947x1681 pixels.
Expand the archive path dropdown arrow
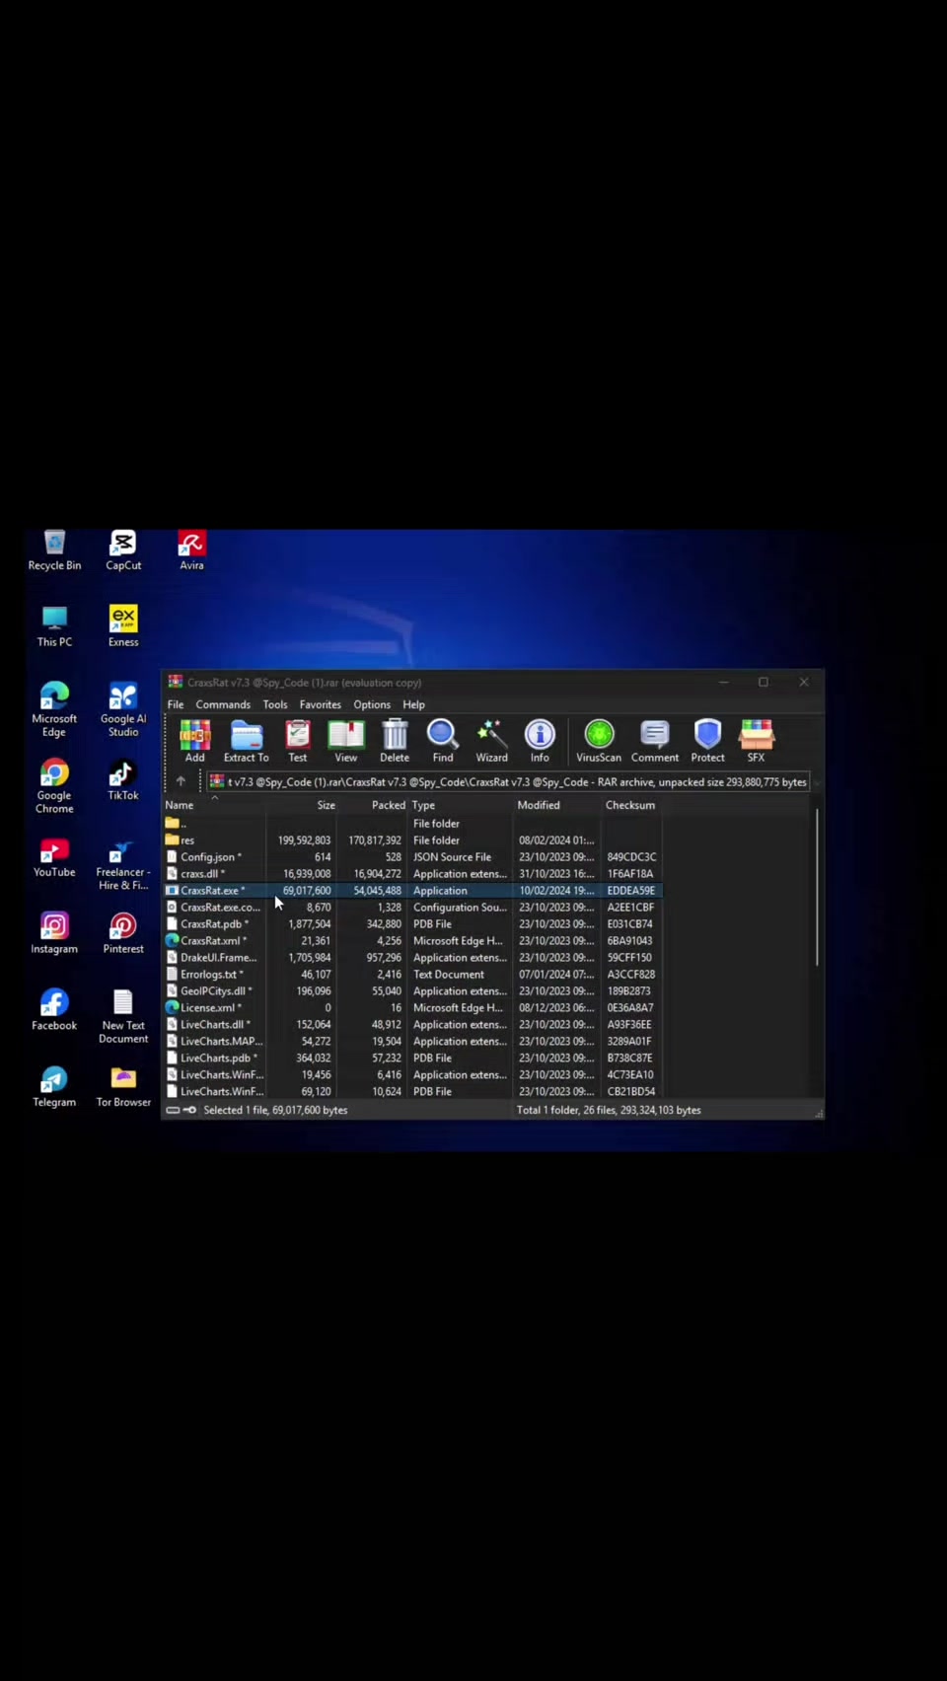pos(817,782)
